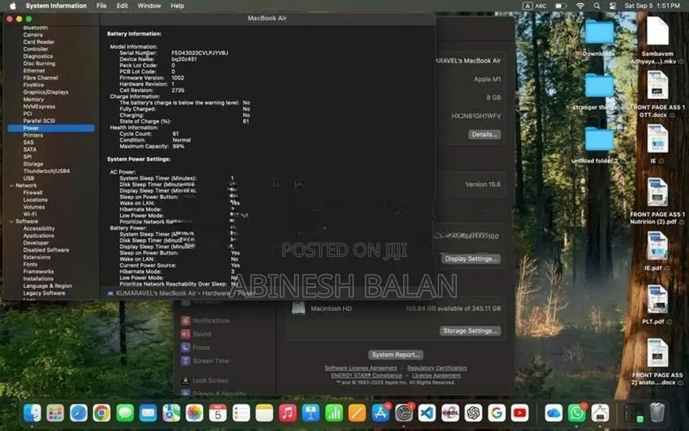Click the battery status icon
This screenshot has height=431, width=689.
pos(560,6)
